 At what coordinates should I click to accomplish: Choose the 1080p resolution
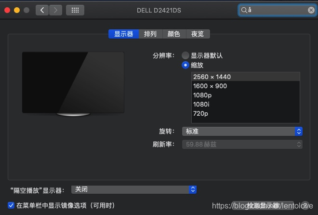click(x=245, y=95)
